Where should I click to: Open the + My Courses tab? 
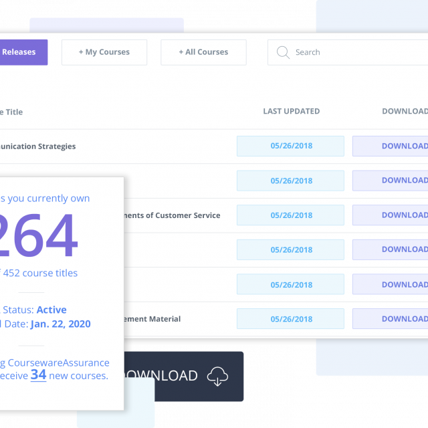[x=104, y=52]
